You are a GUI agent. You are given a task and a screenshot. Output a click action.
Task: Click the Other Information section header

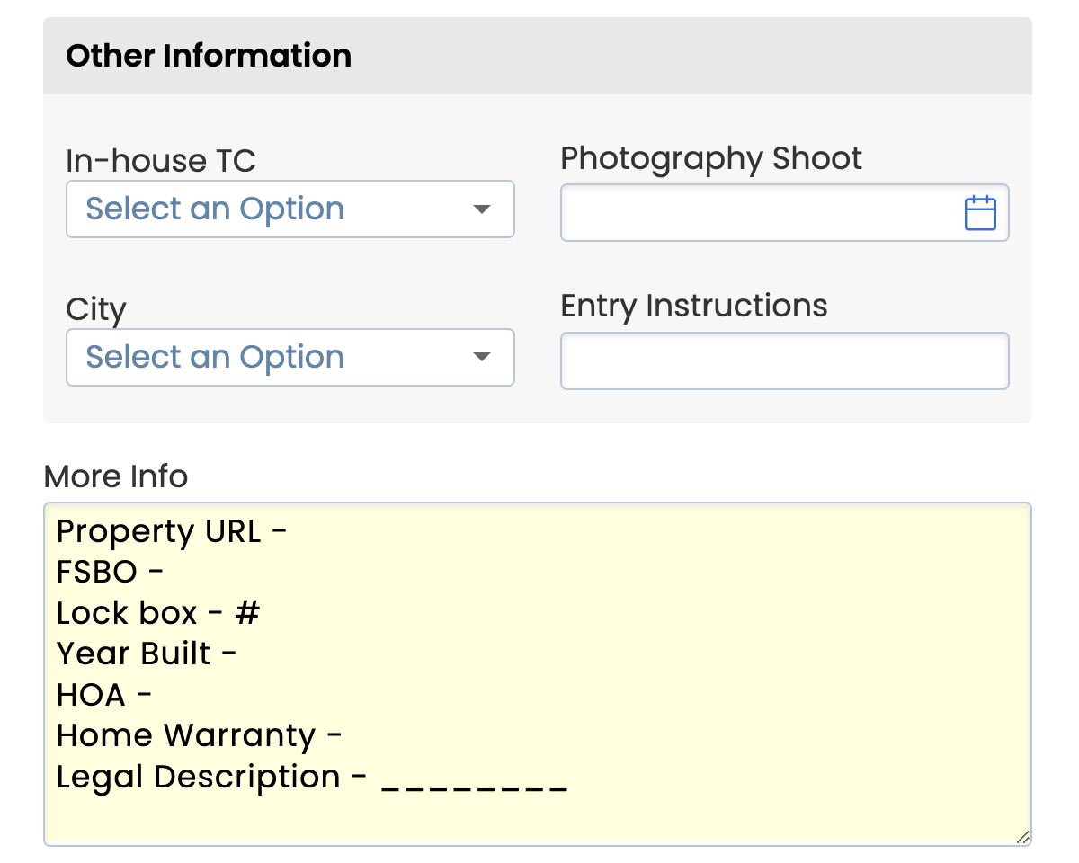[209, 56]
